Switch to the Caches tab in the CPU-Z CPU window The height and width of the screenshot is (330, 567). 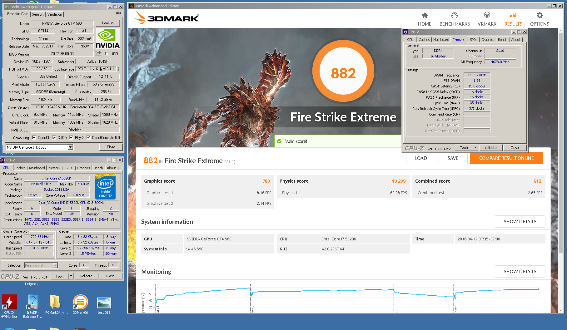click(20, 168)
